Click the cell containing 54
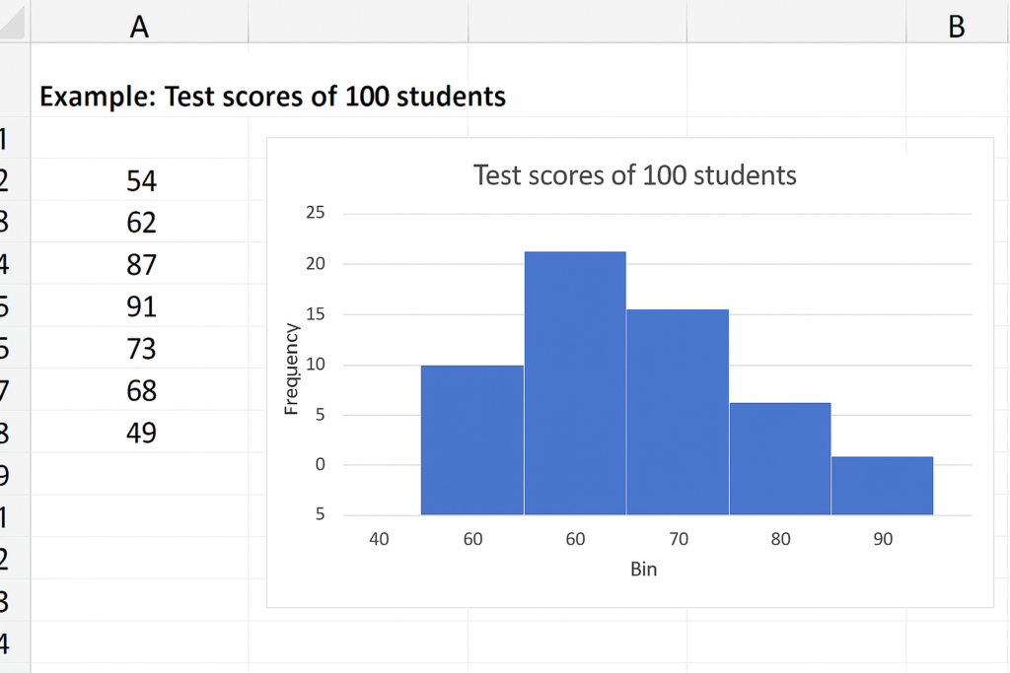 pyautogui.click(x=141, y=181)
